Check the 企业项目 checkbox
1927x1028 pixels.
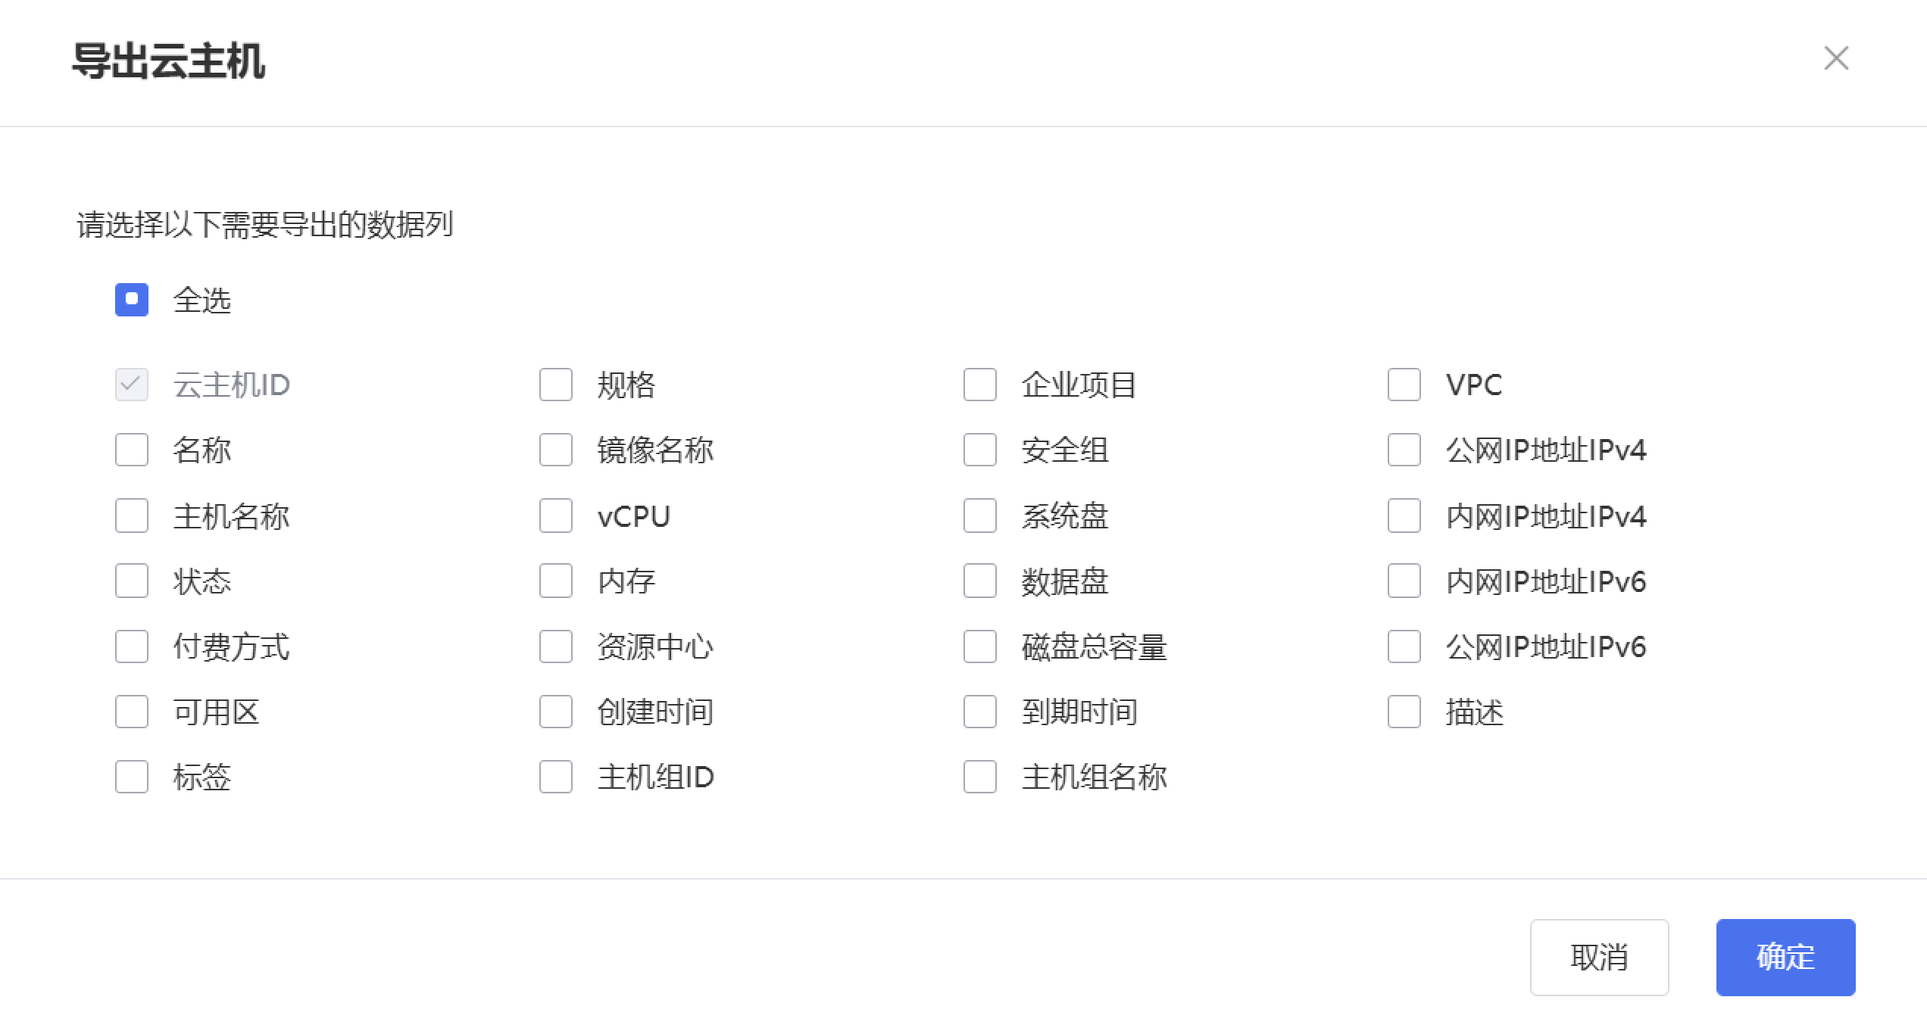click(980, 385)
